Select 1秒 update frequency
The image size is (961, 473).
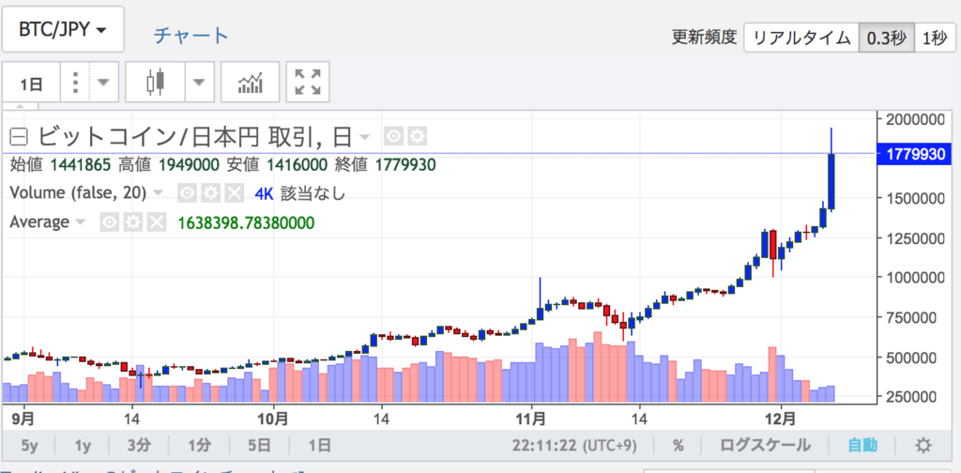[x=935, y=38]
